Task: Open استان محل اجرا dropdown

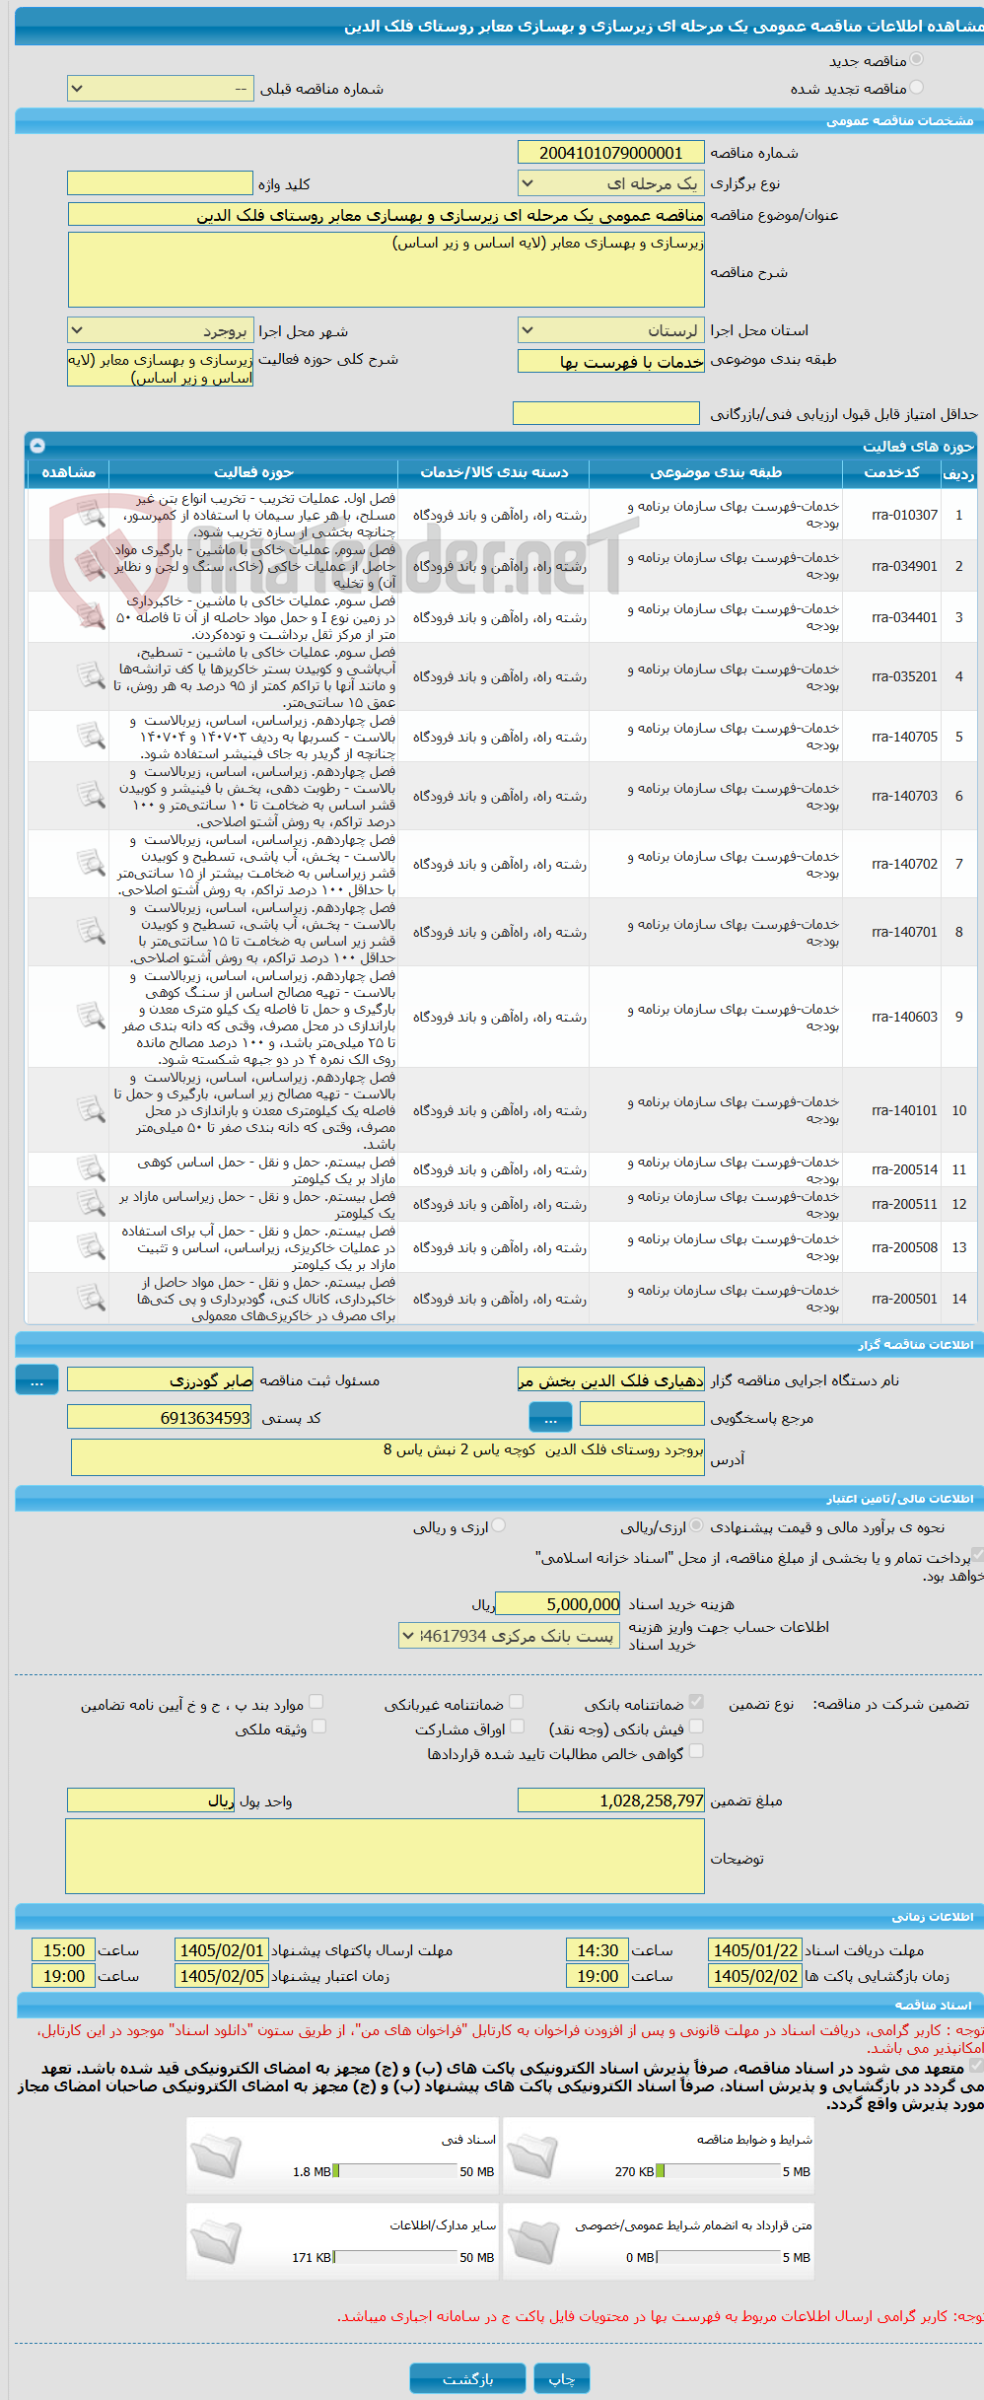Action: pyautogui.click(x=611, y=330)
